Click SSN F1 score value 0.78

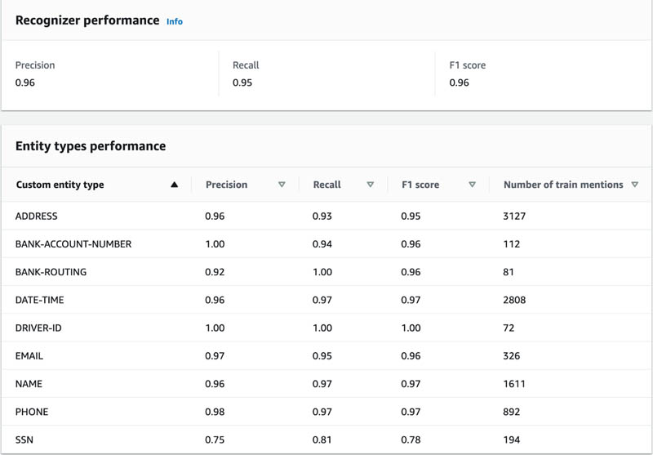pyautogui.click(x=411, y=439)
